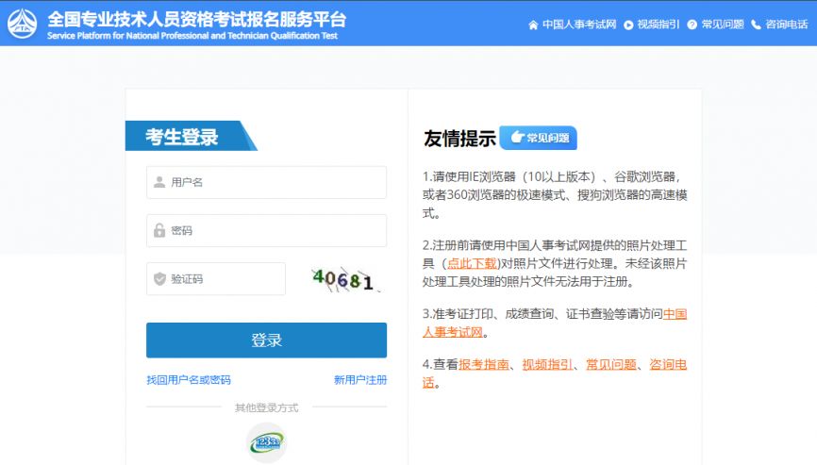Open the orange 咨询电话 link in tip 4
This screenshot has width=817, height=465.
[x=555, y=374]
